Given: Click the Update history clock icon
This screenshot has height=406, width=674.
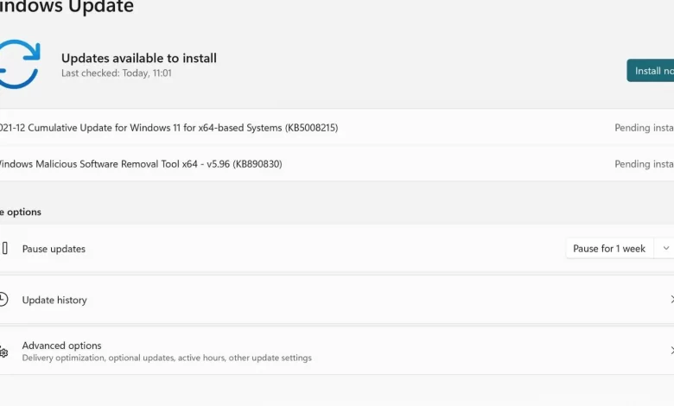Looking at the screenshot, I should 3,300.
